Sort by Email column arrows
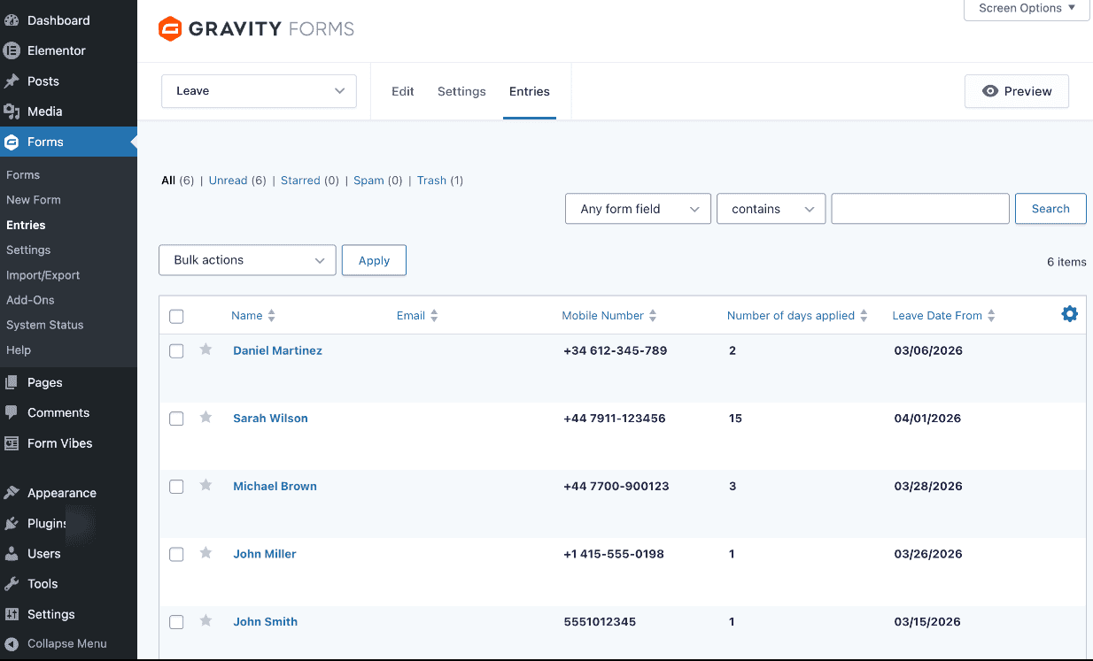Screen dimensions: 1093x661 click(x=434, y=316)
